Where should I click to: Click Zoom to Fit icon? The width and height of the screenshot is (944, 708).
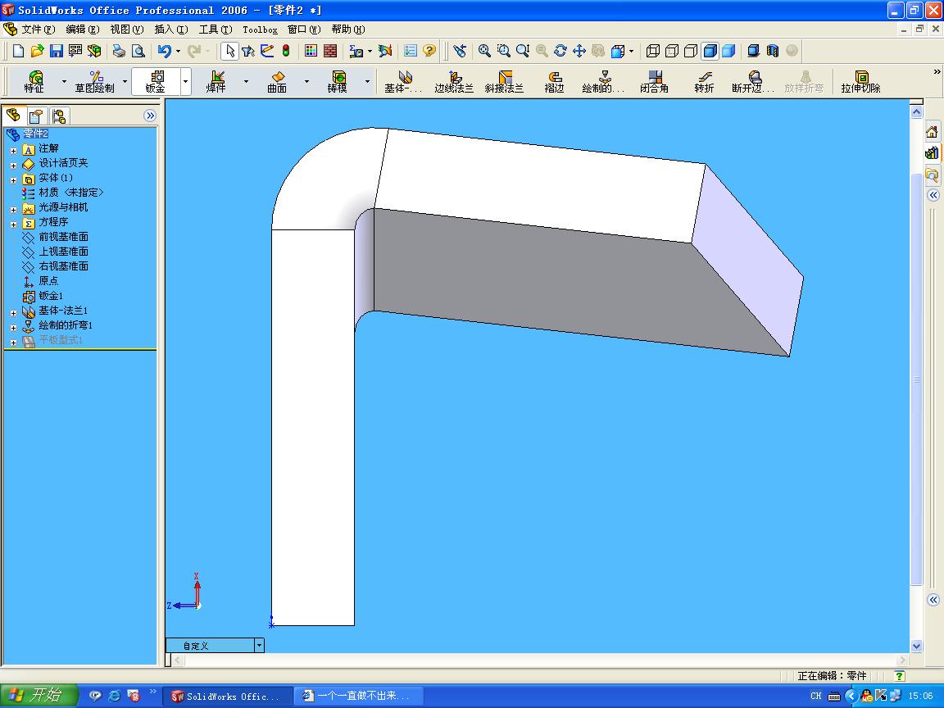click(484, 51)
